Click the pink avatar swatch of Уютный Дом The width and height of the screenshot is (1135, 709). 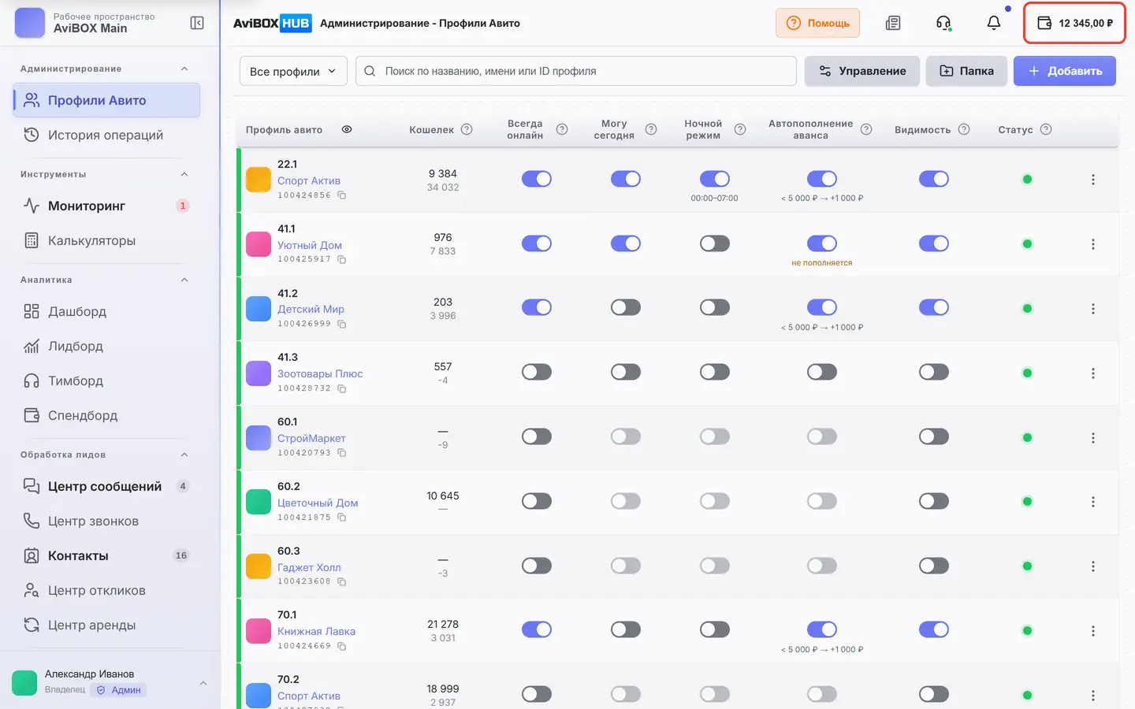259,244
